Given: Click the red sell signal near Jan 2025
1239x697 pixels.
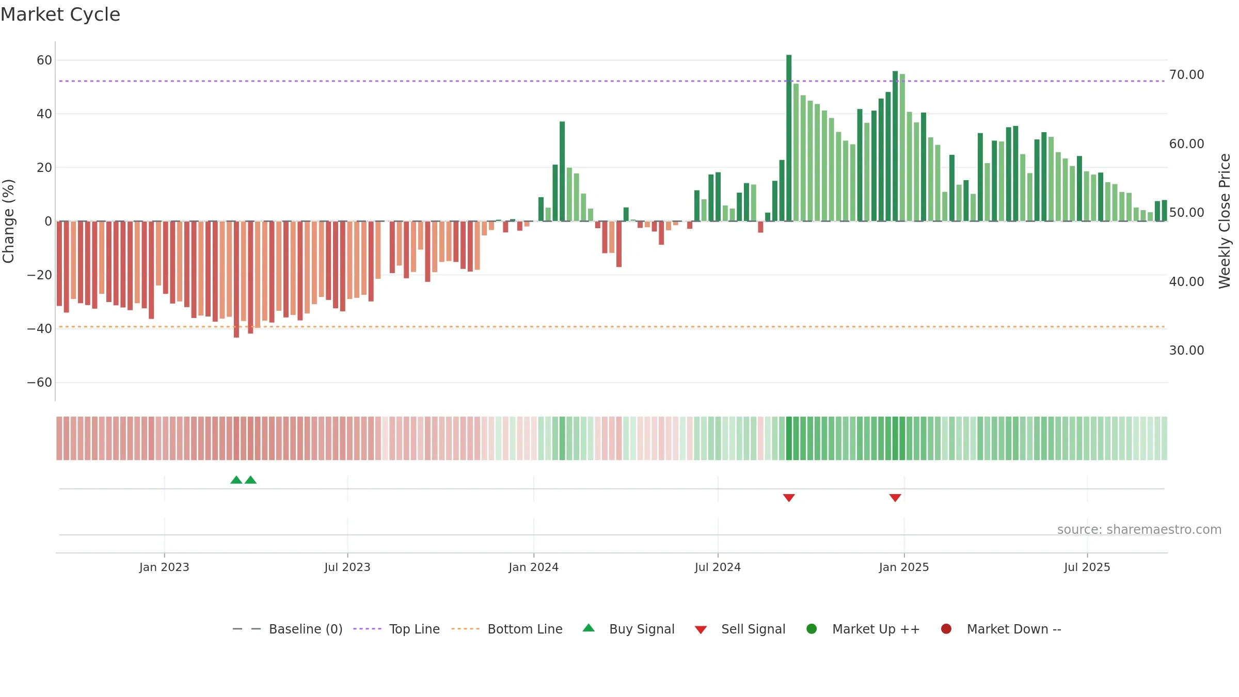Looking at the screenshot, I should pyautogui.click(x=895, y=498).
